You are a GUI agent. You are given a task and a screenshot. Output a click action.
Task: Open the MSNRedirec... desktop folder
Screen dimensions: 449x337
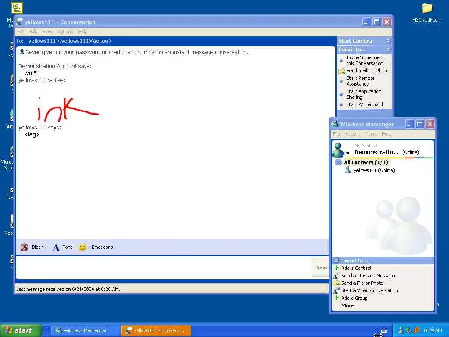pos(427,12)
